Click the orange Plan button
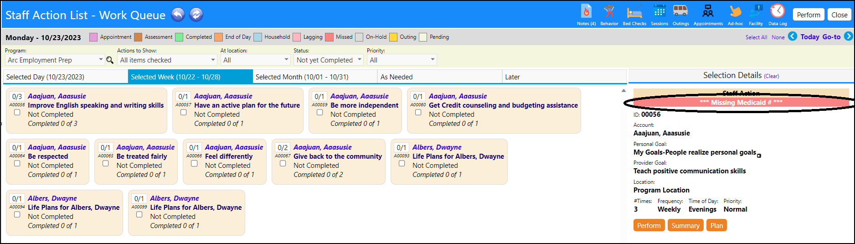This screenshot has height=244, width=855. point(716,225)
